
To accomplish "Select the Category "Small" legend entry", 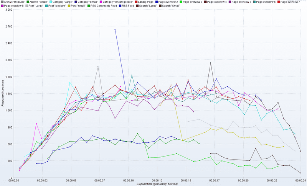I will (86, 2).
